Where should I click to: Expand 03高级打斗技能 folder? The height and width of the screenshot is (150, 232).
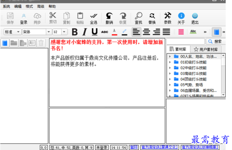tap(170, 73)
